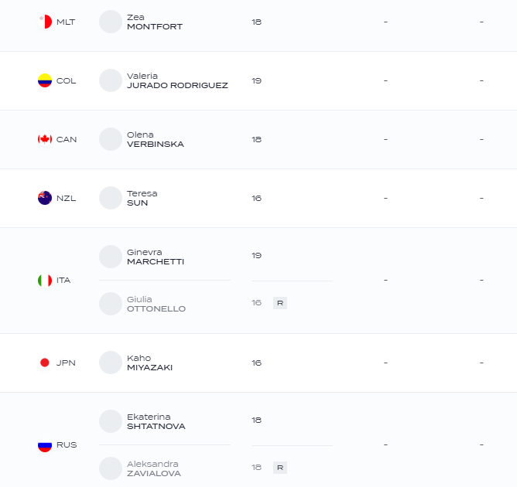Open Ginevra Marchetti athlete profile
517x487 pixels.
tap(156, 257)
